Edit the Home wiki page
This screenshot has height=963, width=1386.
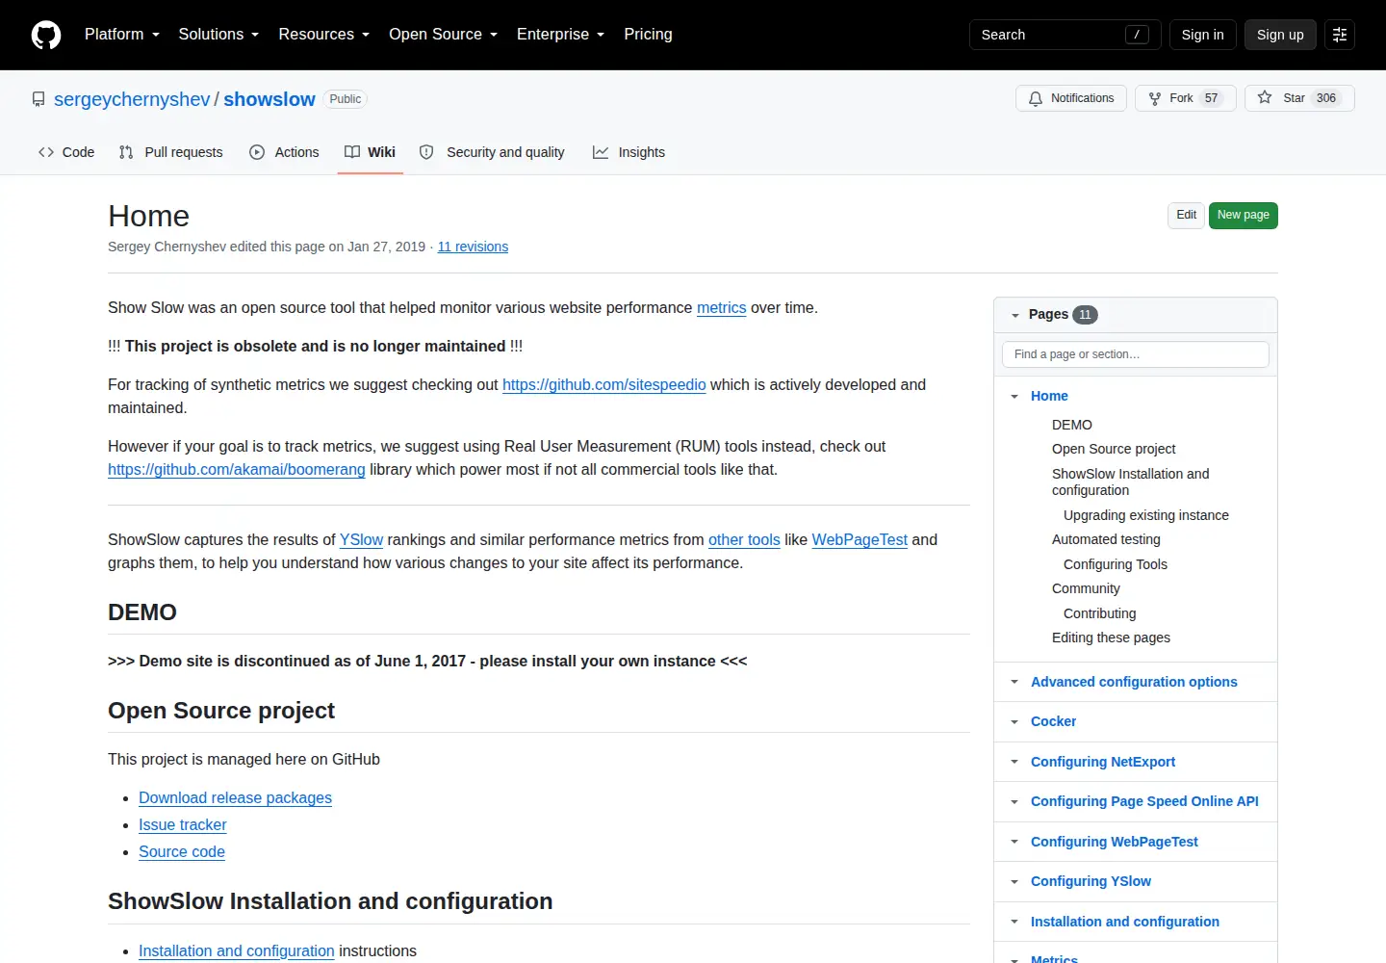1187,216
